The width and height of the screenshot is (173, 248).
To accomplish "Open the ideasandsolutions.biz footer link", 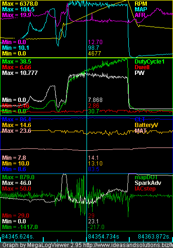I will (128, 245).
